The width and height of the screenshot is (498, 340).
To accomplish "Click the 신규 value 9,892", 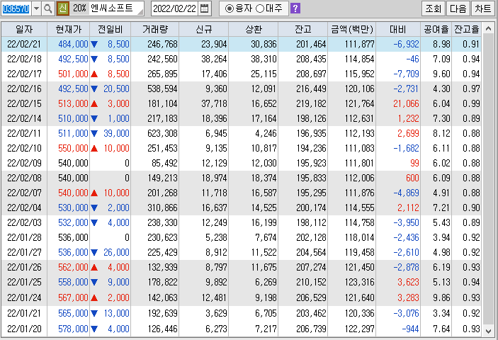I will pyautogui.click(x=216, y=282).
